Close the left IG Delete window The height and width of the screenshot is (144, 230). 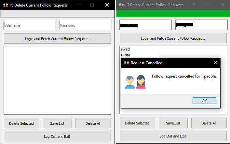pos(107,5)
